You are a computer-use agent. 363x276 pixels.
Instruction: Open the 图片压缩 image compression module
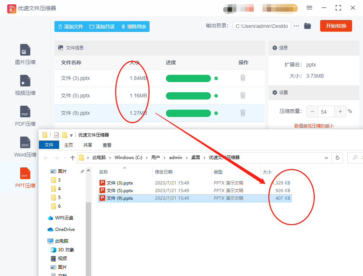pos(25,54)
